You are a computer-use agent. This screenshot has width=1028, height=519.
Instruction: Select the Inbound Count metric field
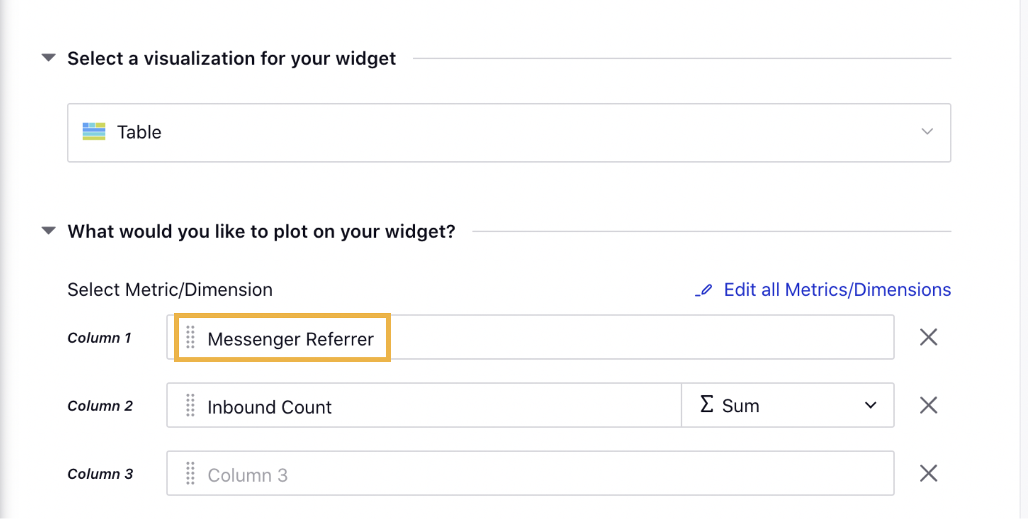423,406
